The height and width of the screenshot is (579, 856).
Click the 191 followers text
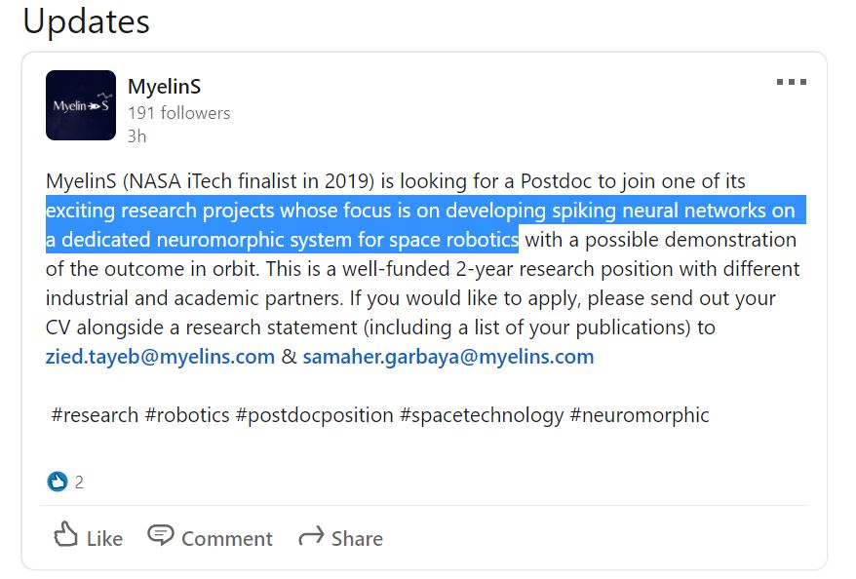179,113
